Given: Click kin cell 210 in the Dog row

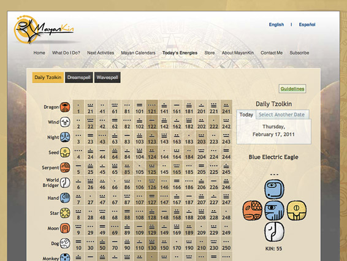Looking at the screenshot, I should pyautogui.click(x=201, y=243).
